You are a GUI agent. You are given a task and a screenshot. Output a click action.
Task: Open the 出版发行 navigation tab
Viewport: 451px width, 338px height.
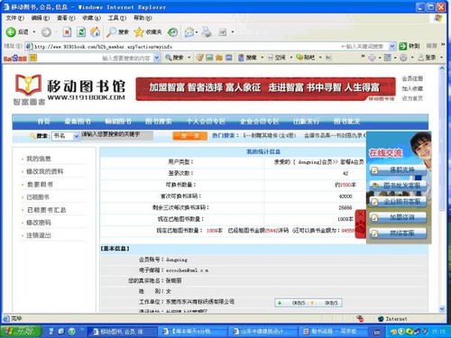[307, 122]
